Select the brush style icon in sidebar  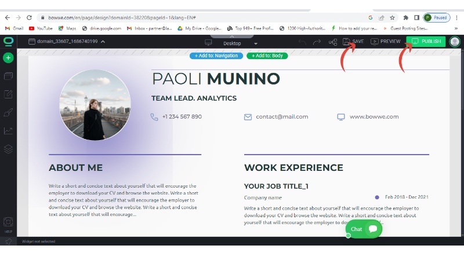[8, 112]
